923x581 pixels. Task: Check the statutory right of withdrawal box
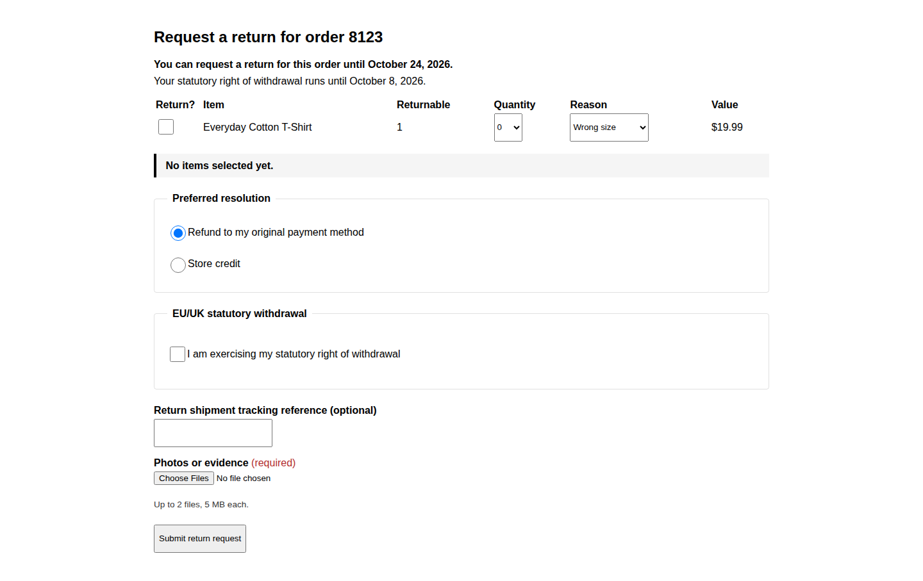pyautogui.click(x=178, y=354)
